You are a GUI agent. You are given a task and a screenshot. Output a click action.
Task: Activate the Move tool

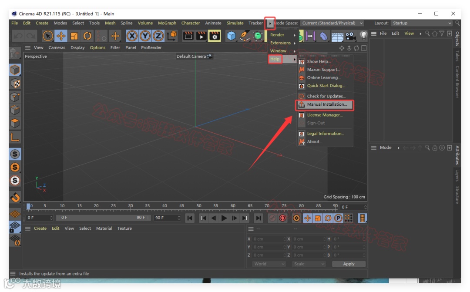coord(61,36)
